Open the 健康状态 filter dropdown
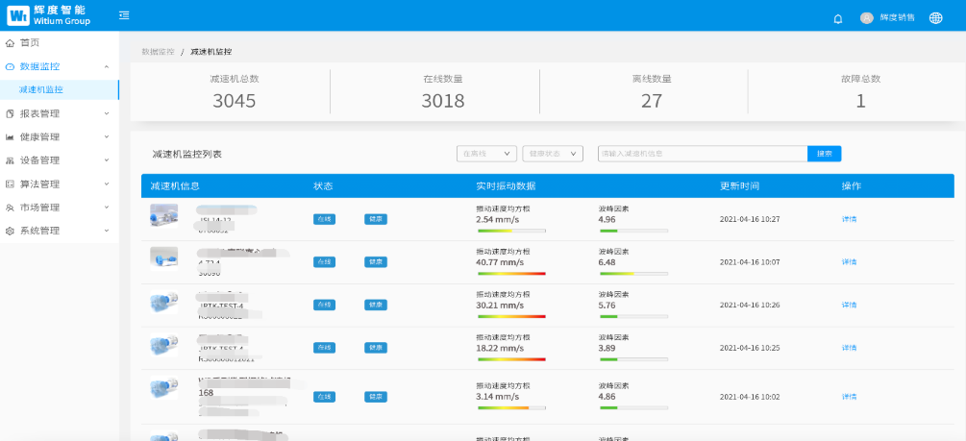 point(553,154)
